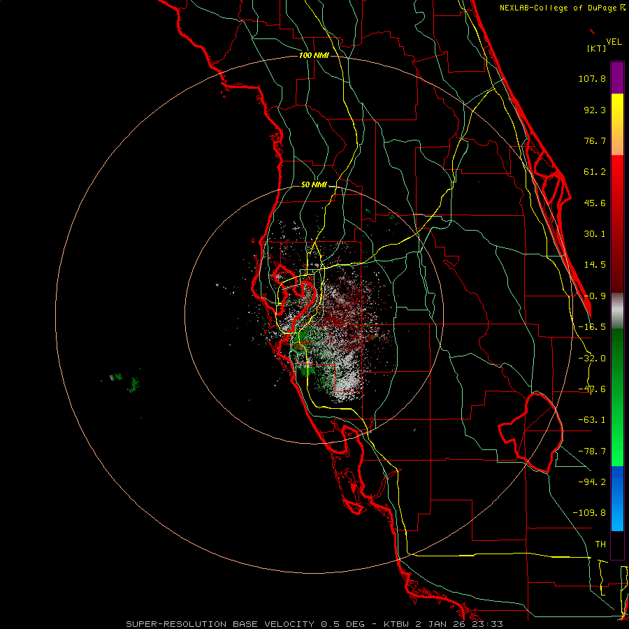The height and width of the screenshot is (629, 629).
Task: Click the 30.1 scale value
Action: click(595, 234)
